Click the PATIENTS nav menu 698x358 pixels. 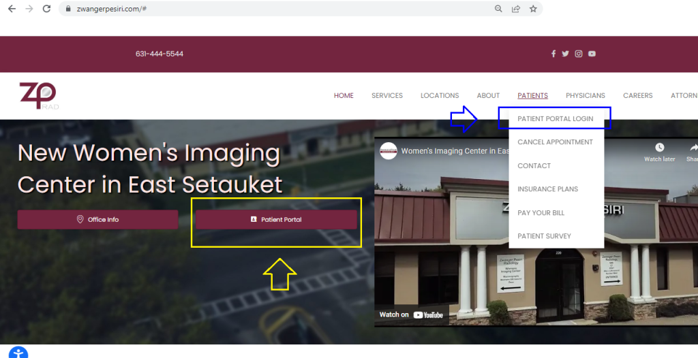[x=532, y=95]
